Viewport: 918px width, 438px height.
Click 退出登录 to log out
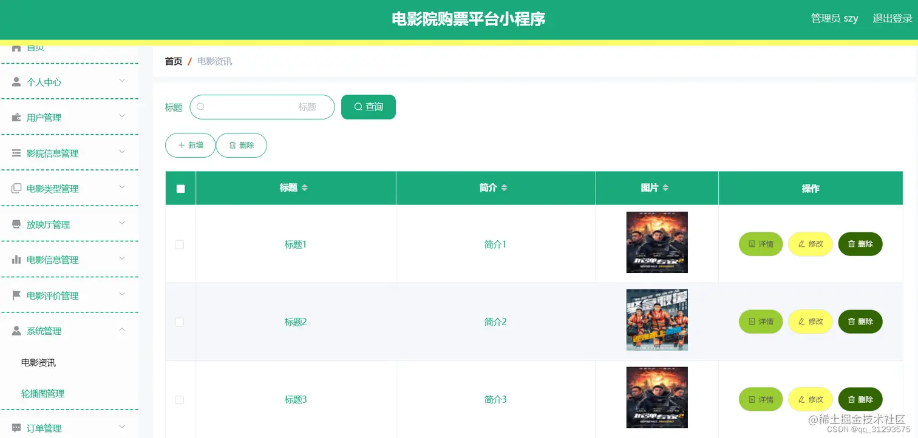coord(892,18)
